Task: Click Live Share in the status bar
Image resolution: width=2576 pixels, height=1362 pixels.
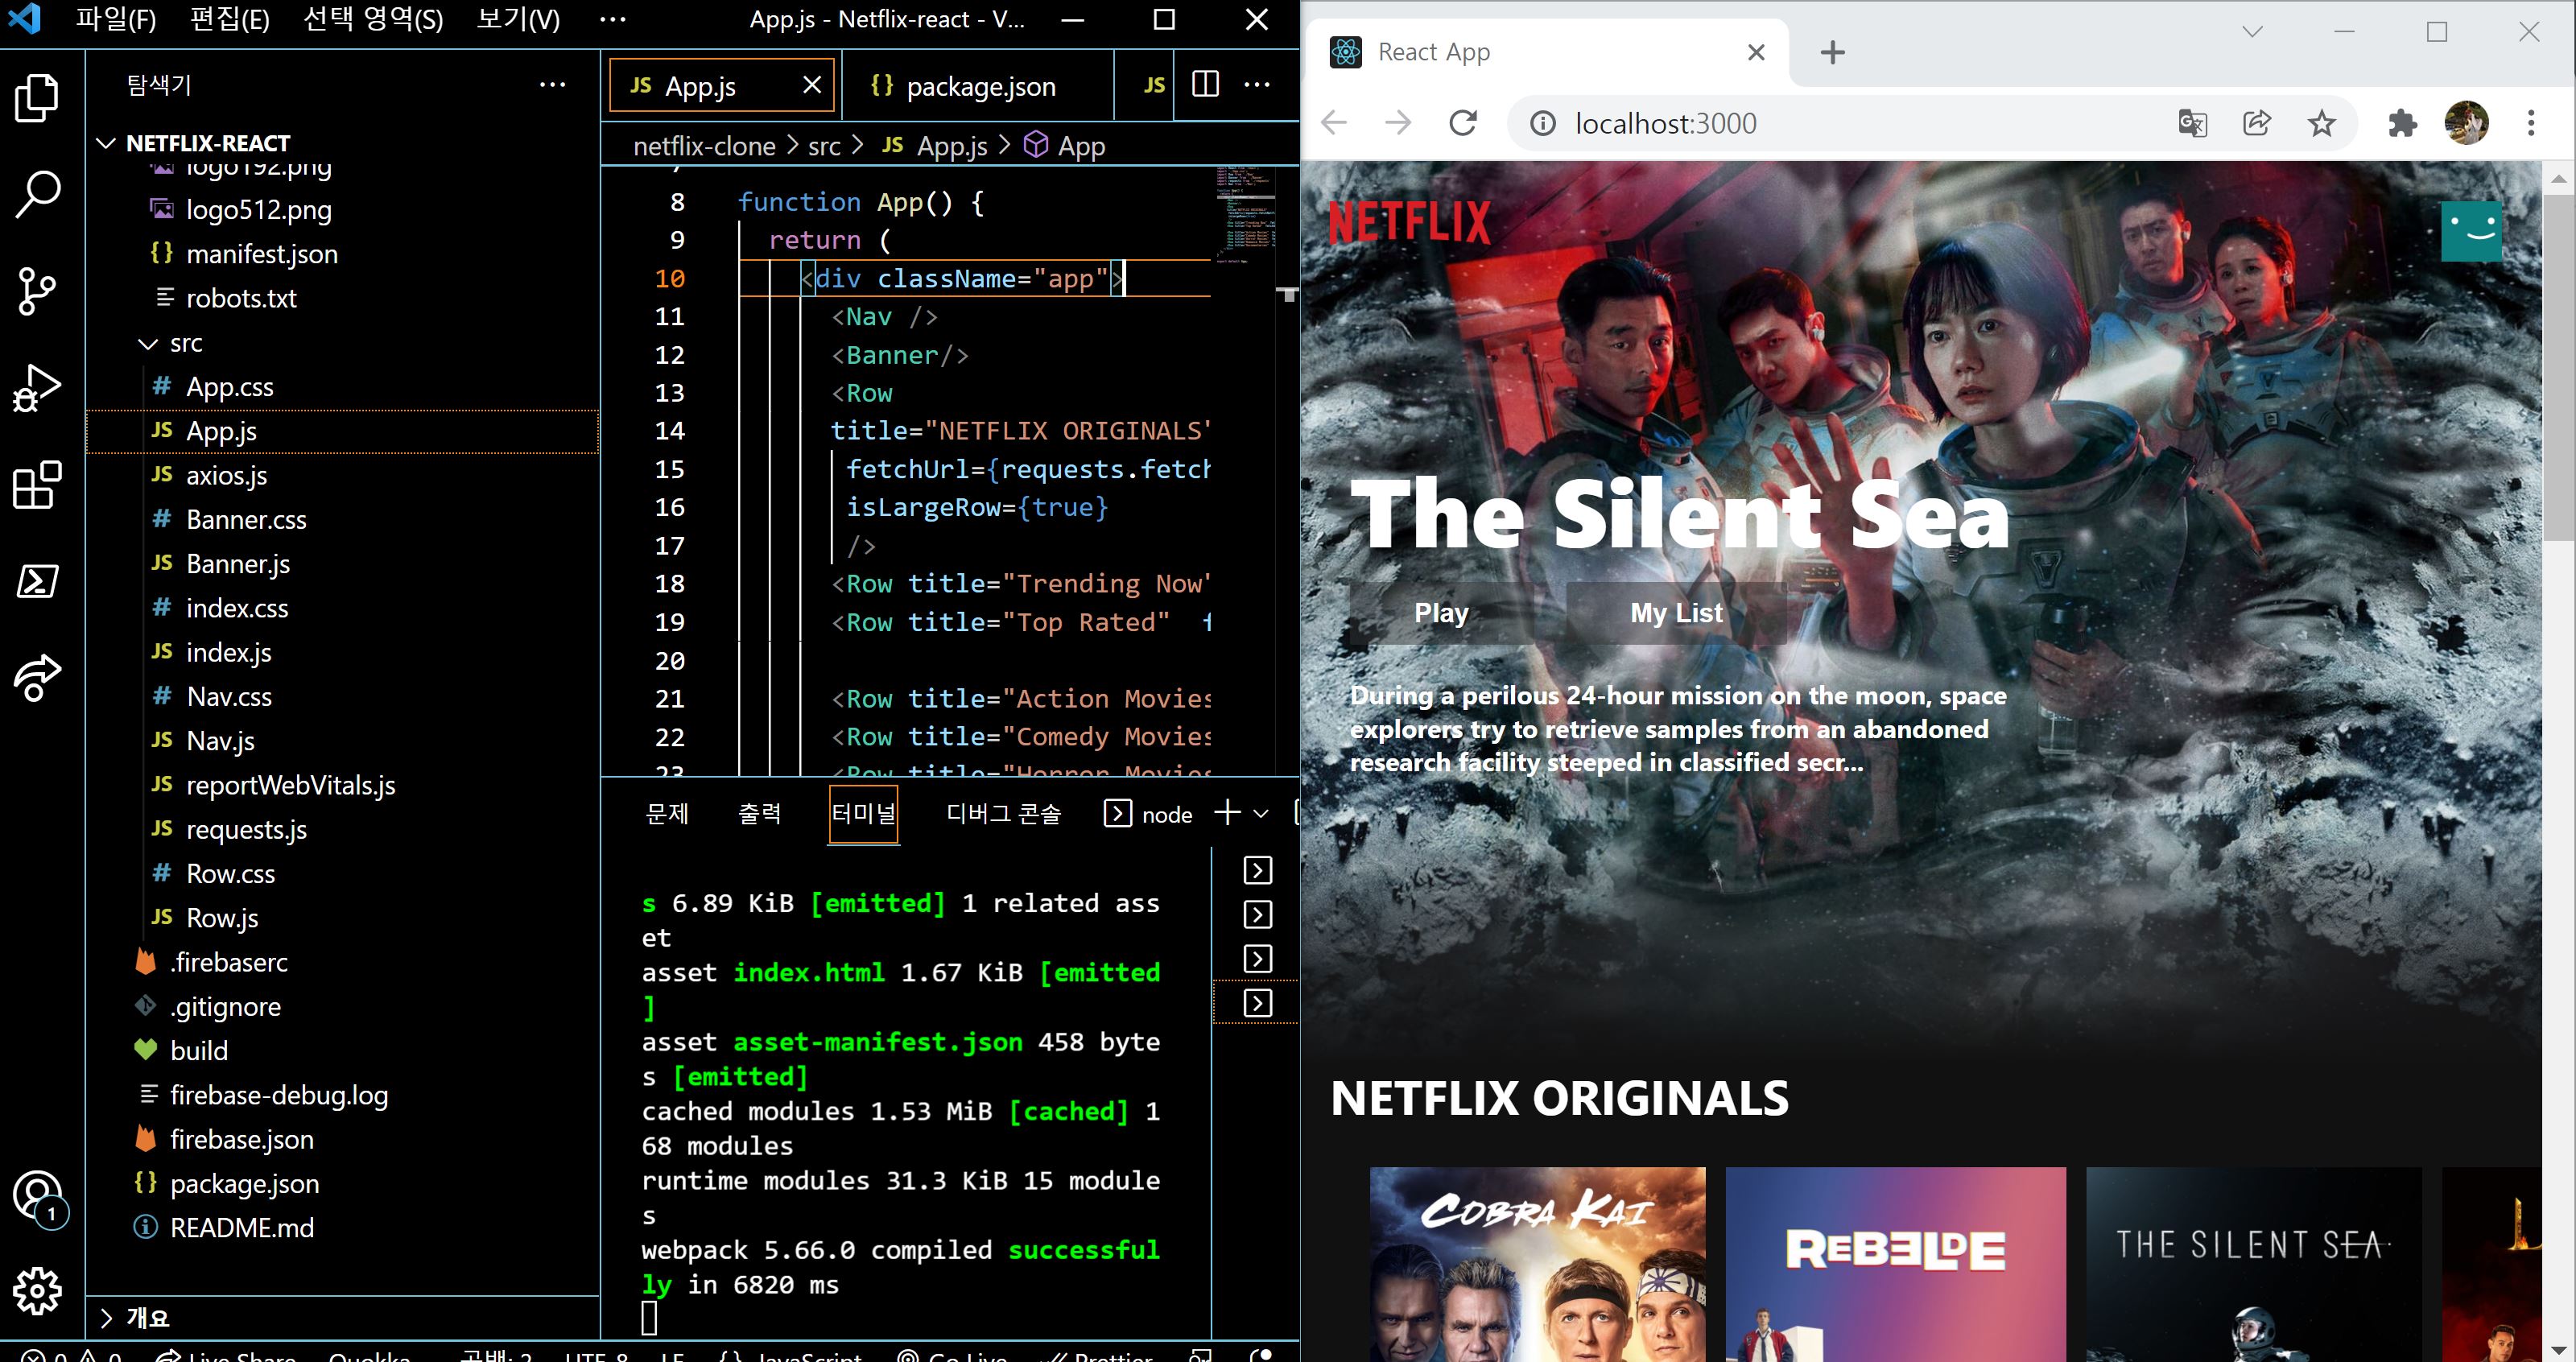Action: tap(228, 1356)
